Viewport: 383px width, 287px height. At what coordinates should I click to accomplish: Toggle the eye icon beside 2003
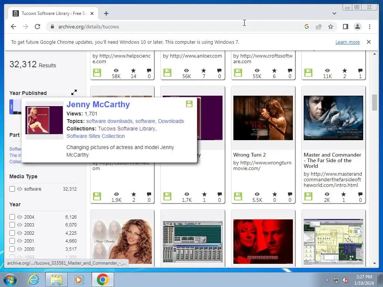pyautogui.click(x=20, y=225)
